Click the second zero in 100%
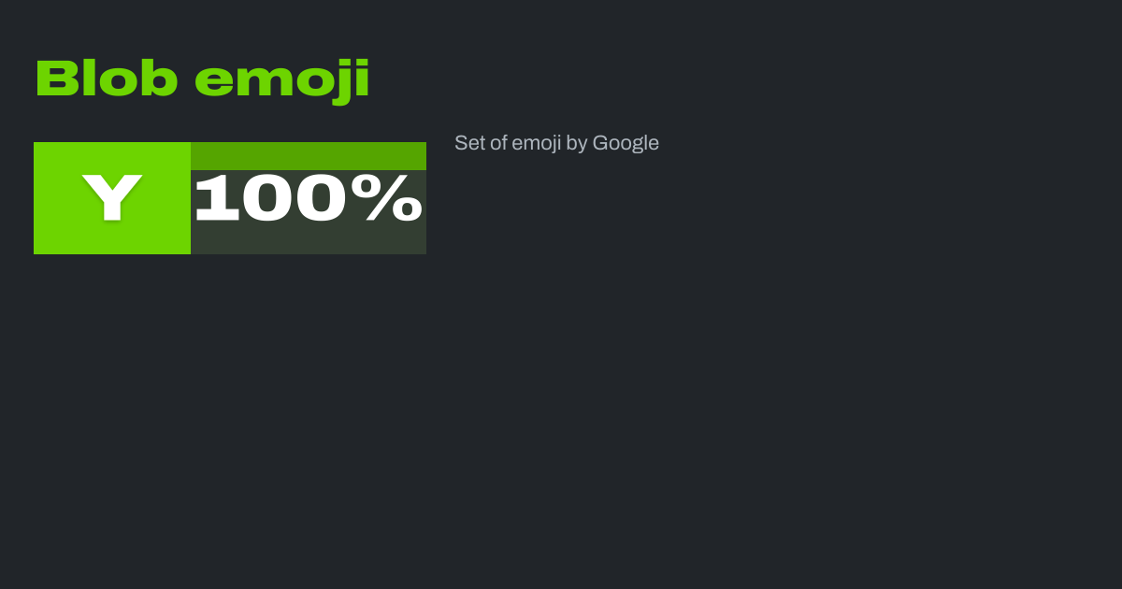The height and width of the screenshot is (589, 1122). click(326, 198)
